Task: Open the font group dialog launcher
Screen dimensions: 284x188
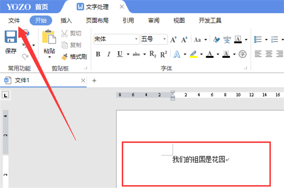Action: click(245, 68)
